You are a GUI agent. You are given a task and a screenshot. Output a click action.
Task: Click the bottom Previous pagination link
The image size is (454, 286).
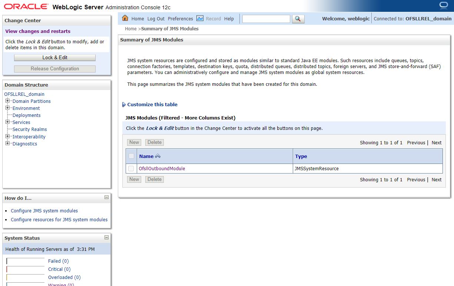[x=416, y=180]
